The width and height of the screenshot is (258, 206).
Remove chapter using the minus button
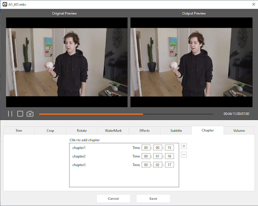coord(184,155)
